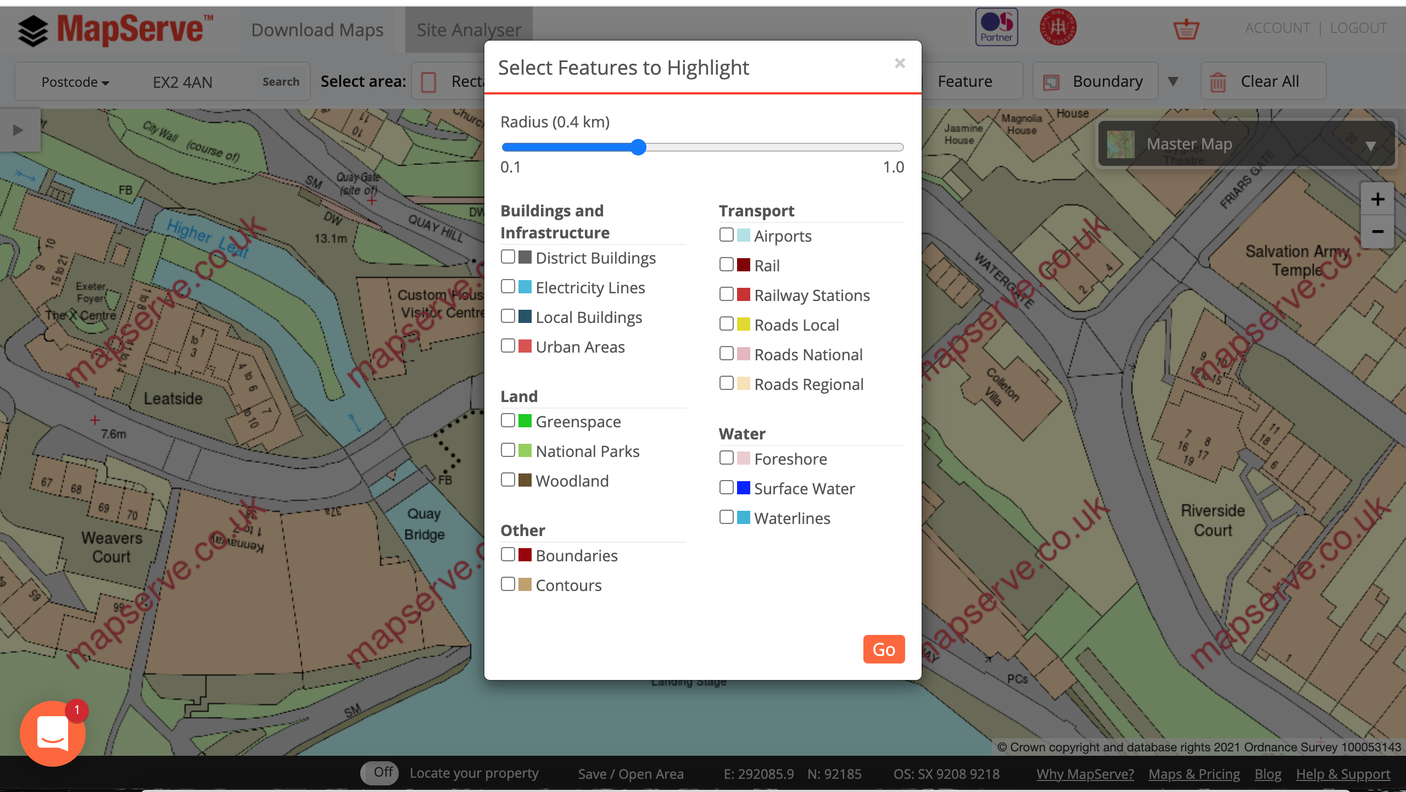Switch to Download Maps tab

pyautogui.click(x=317, y=30)
